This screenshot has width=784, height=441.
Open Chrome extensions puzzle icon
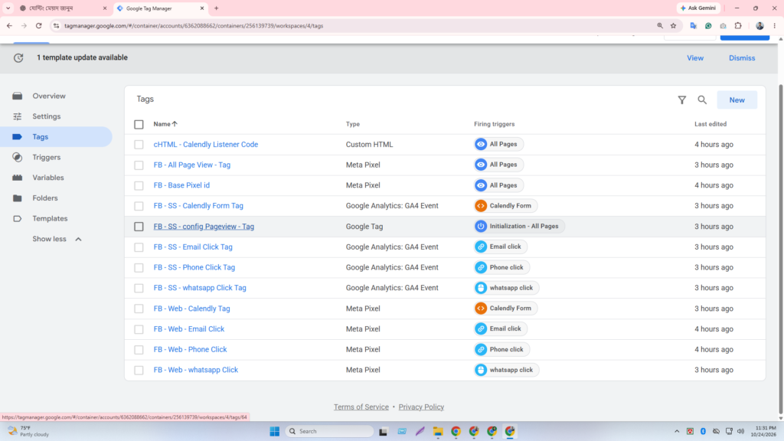tap(738, 25)
